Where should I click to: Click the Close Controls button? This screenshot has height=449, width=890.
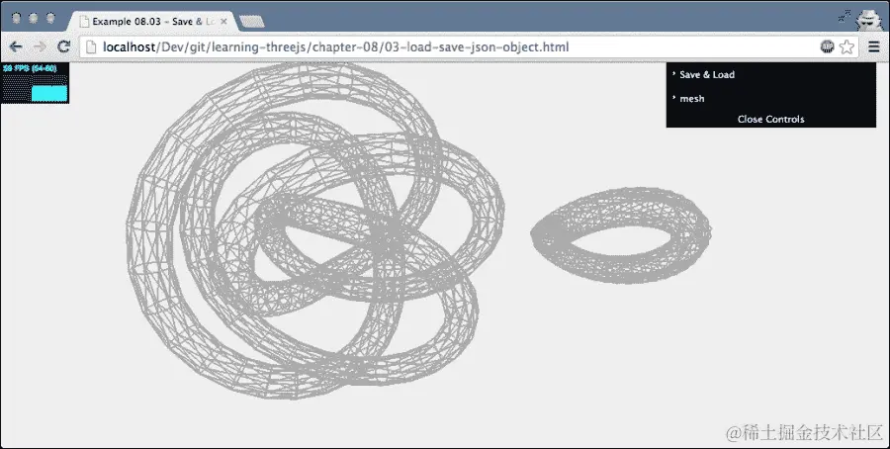(x=770, y=120)
